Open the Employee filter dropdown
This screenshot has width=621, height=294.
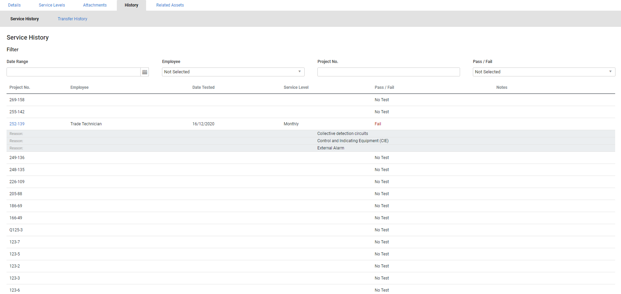(233, 72)
